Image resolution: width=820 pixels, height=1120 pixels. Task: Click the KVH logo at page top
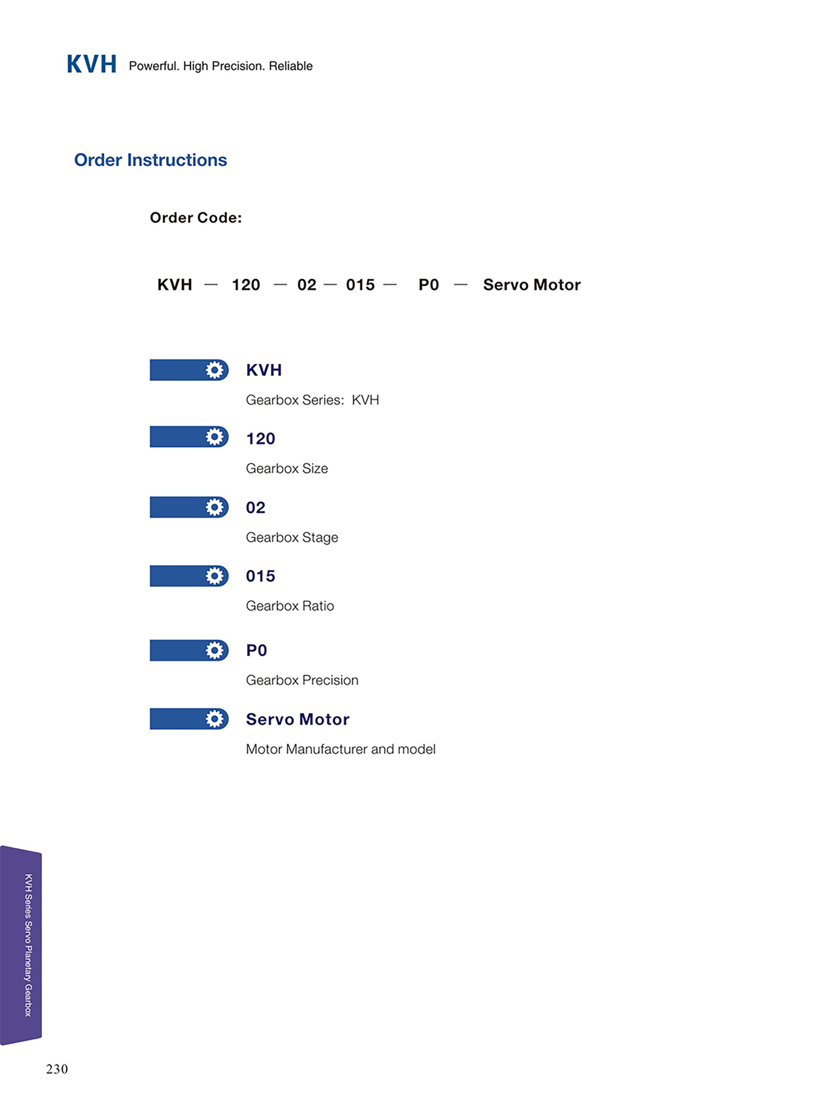tap(92, 64)
